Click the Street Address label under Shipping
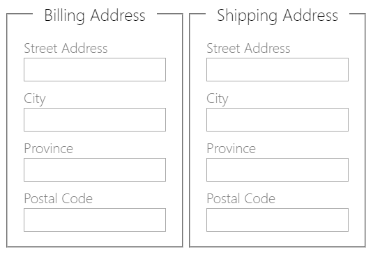 pos(248,49)
